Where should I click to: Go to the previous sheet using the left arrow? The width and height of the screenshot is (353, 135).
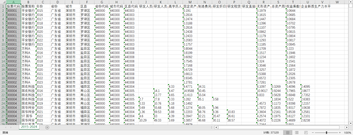click(6, 127)
